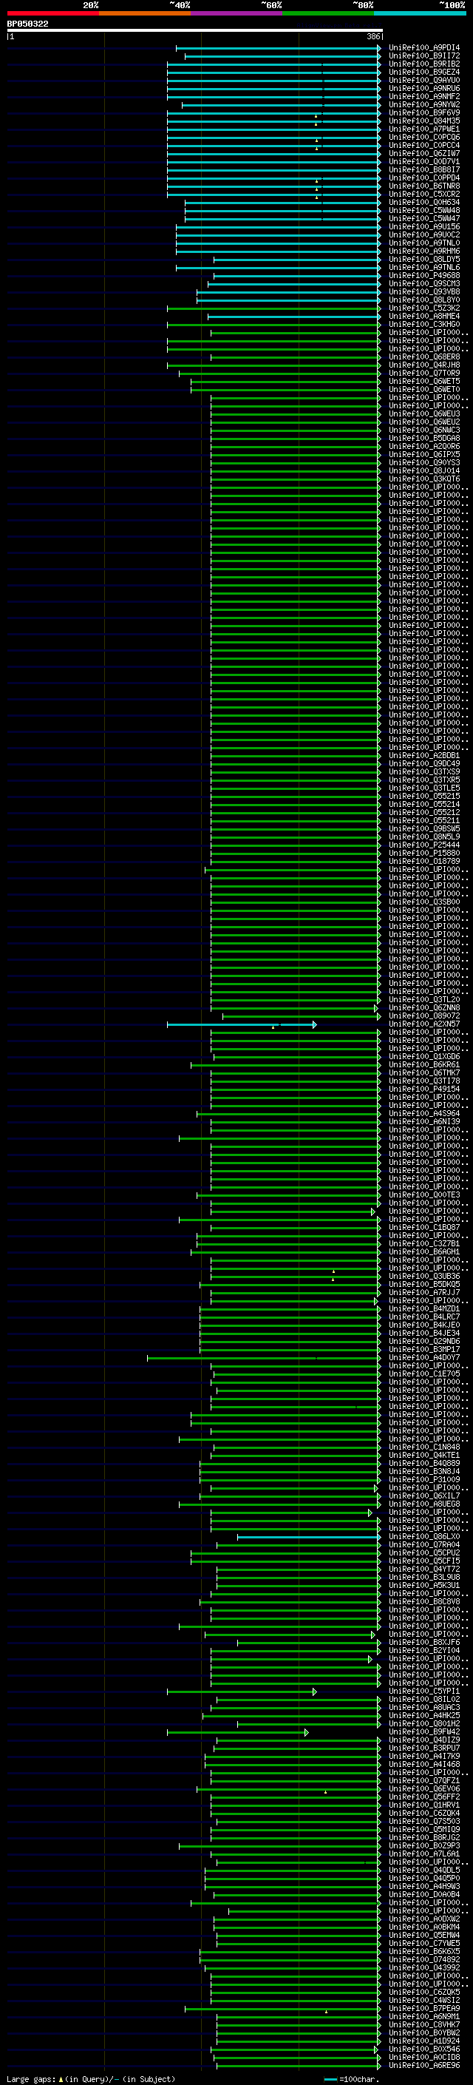The width and height of the screenshot is (473, 2085).
Task: Select the UniRef100_Q93VB8 label
Action: pyautogui.click(x=423, y=291)
